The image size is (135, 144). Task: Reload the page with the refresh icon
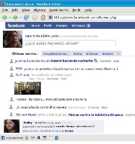click(26, 18)
